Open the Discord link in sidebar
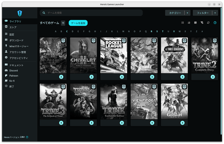 point(13,71)
